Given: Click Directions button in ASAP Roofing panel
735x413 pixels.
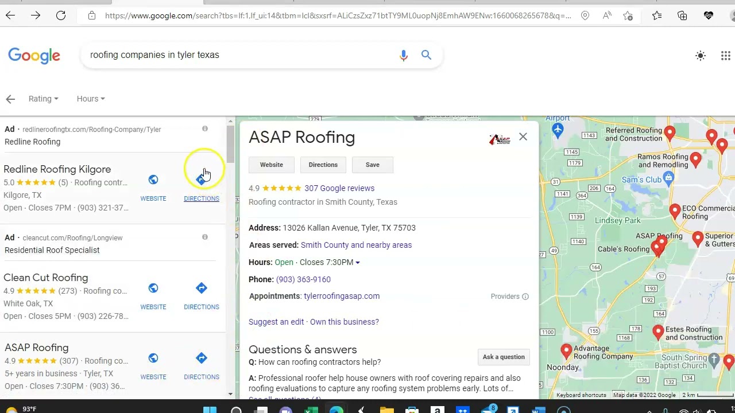Looking at the screenshot, I should coord(323,165).
